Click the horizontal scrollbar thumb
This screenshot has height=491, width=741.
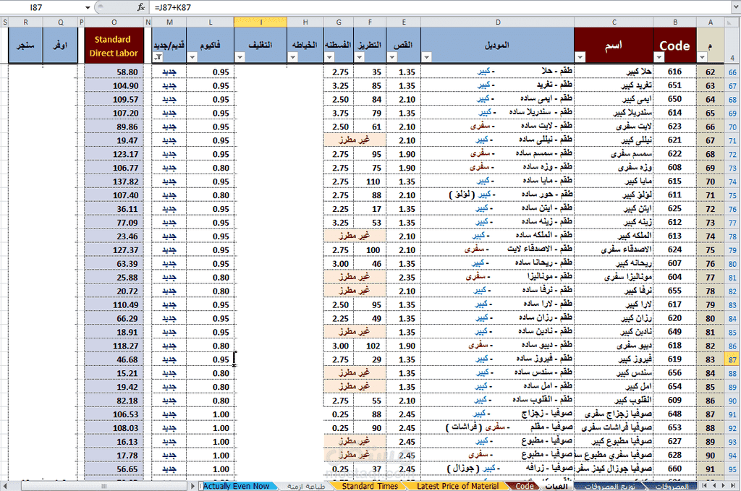[x=104, y=486]
